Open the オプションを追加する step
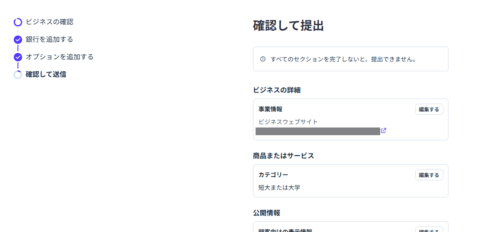The image size is (489, 232). tap(60, 57)
